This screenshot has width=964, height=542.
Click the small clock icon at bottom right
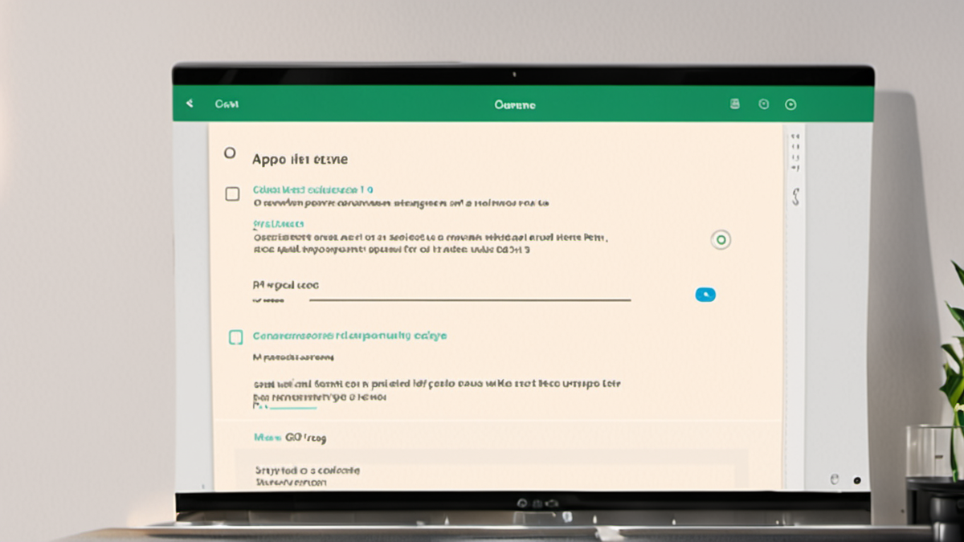[834, 479]
